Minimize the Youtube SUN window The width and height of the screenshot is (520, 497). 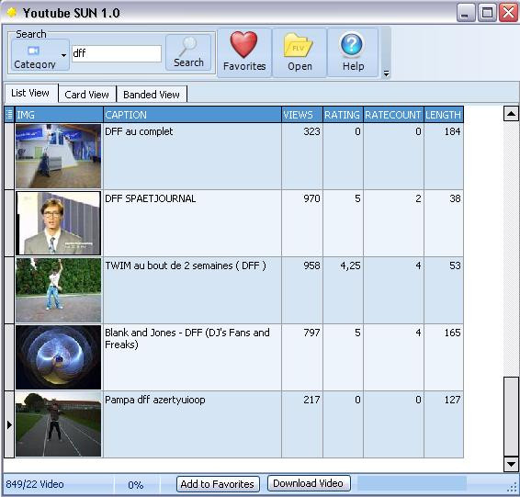click(466, 13)
